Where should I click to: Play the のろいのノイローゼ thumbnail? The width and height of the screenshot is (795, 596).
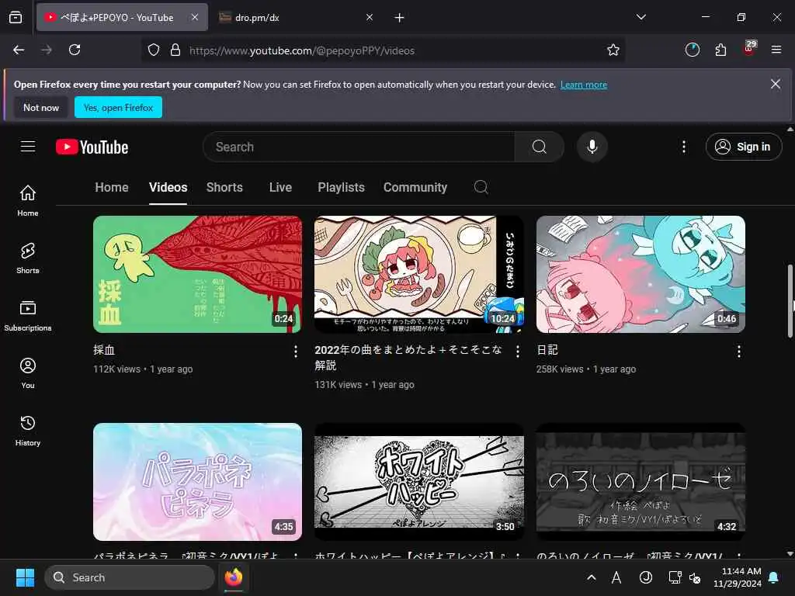[x=641, y=482]
